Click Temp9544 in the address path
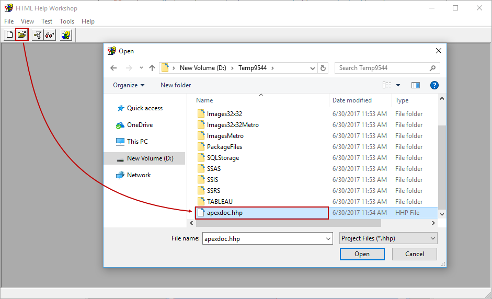Viewport: 492px width, 299px height. click(x=253, y=68)
